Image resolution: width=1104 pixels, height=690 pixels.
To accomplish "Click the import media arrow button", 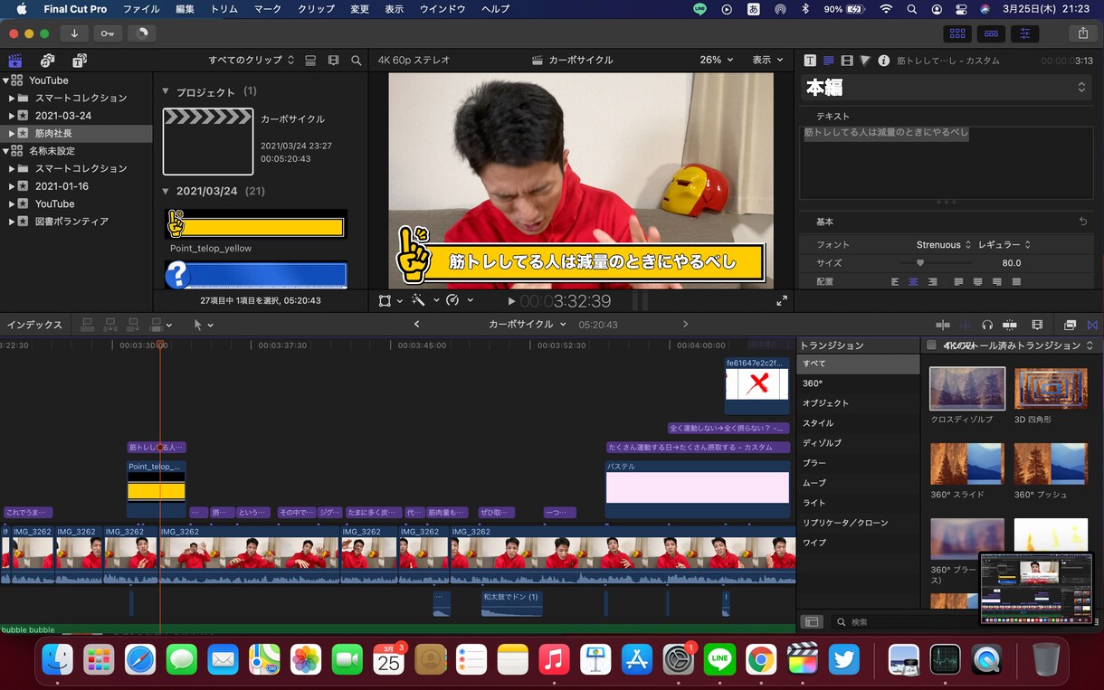I will pyautogui.click(x=74, y=33).
